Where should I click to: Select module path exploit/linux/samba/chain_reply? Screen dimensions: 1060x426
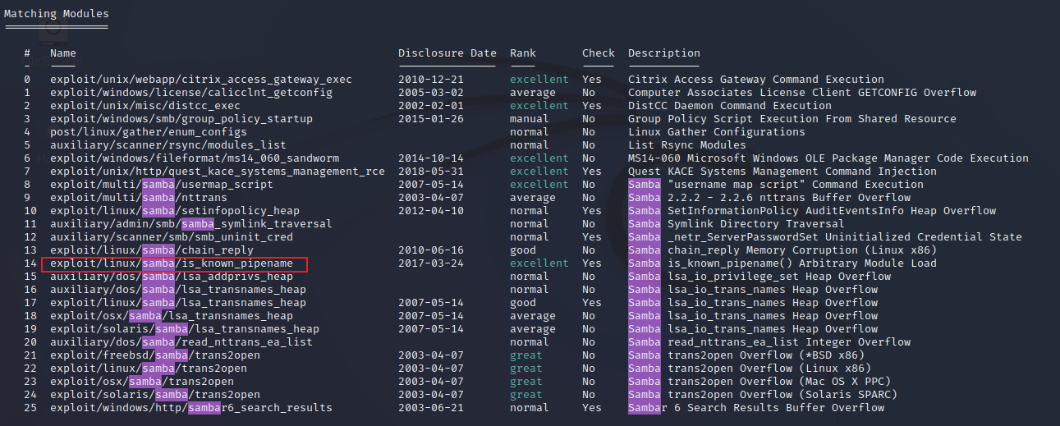click(152, 250)
